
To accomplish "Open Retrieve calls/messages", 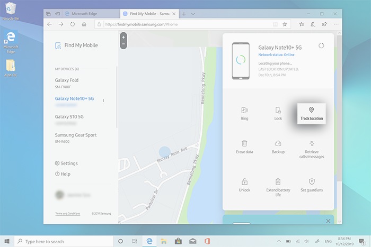I will pos(312,150).
